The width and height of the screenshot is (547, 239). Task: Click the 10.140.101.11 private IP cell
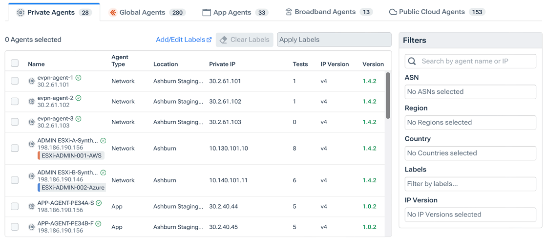click(229, 180)
